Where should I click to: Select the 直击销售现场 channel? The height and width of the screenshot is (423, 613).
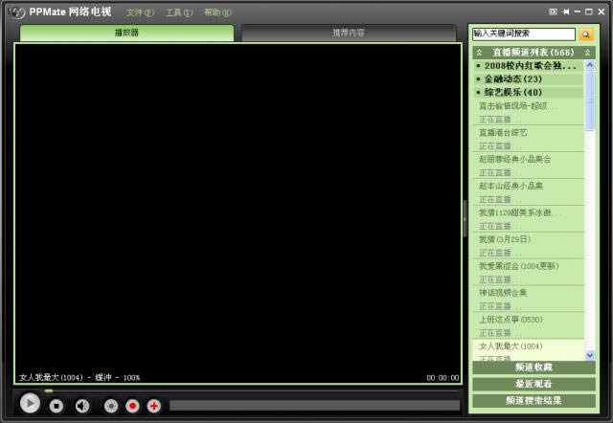pos(529,112)
